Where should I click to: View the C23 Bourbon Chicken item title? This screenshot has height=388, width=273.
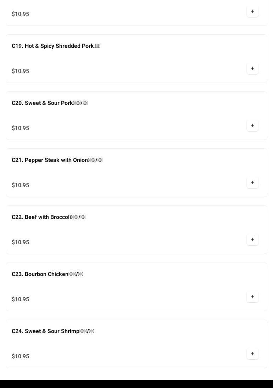click(x=47, y=274)
